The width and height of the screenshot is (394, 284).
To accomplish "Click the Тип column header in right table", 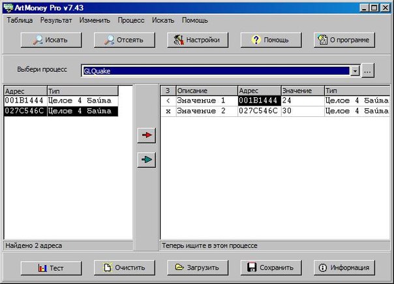I will tap(357, 91).
